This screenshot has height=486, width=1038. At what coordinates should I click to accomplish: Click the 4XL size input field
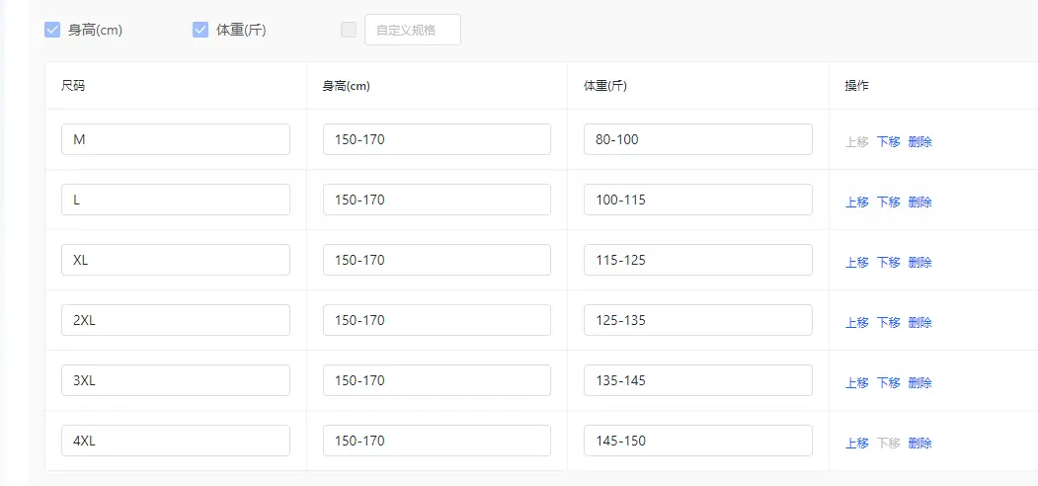(x=175, y=441)
